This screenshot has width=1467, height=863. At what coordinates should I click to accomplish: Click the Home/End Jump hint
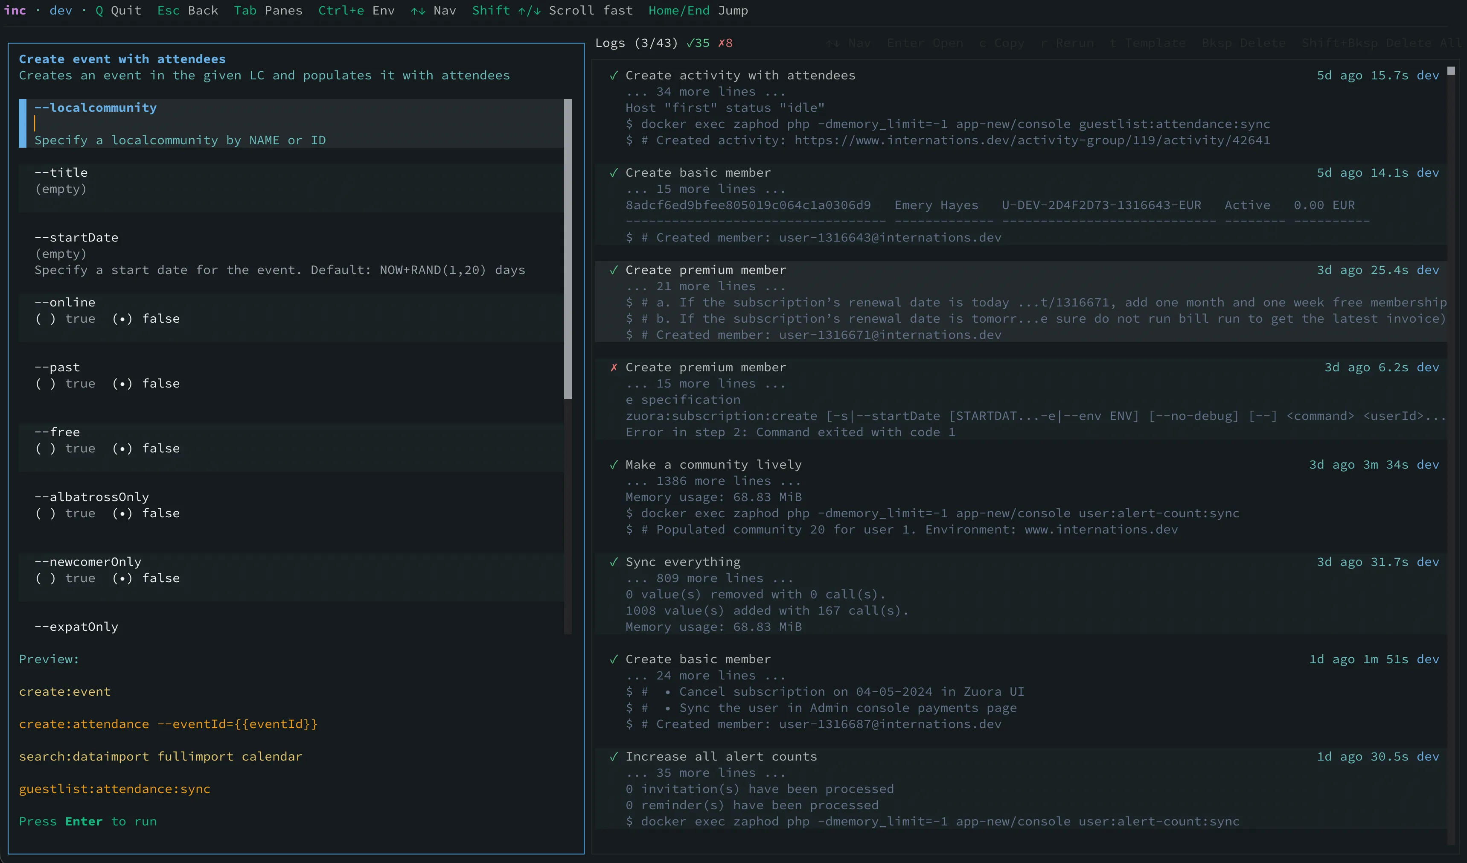pyautogui.click(x=699, y=11)
